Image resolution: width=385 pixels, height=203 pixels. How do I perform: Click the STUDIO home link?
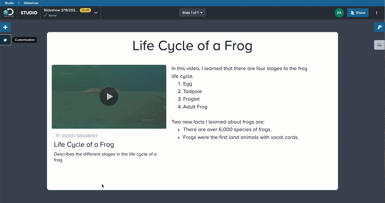click(x=29, y=13)
